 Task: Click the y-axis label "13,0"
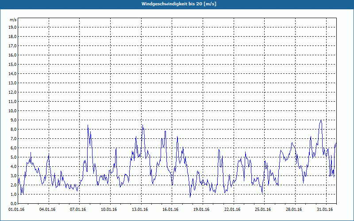[x=12, y=83]
